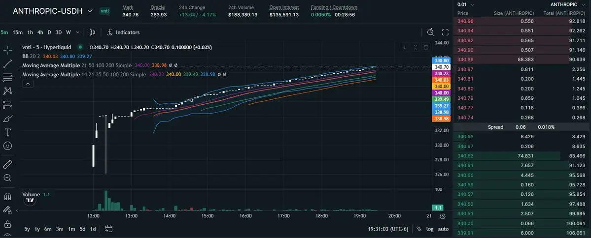
Task: Switch to the W weekly timeframe
Action: point(68,32)
